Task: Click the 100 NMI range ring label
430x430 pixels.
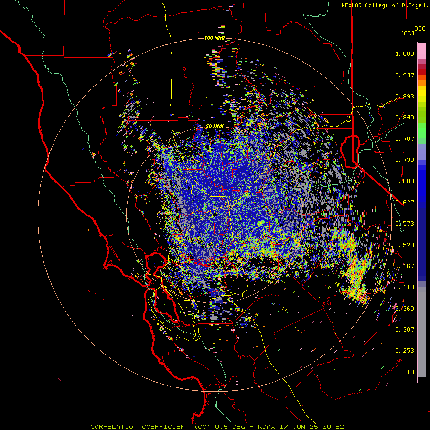Action: point(214,38)
